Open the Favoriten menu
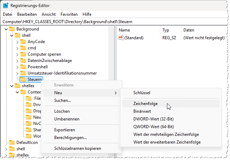Screen dimensions: 230x160 (69, 14)
